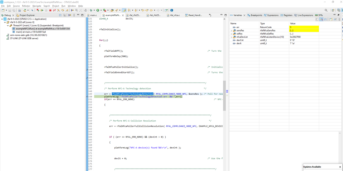The width and height of the screenshot is (343, 171).
Task: Close the Variables view tab
Action: pos(244,15)
